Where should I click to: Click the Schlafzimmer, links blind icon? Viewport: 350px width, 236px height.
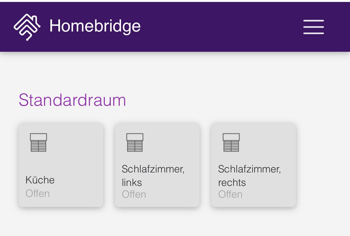(x=135, y=142)
